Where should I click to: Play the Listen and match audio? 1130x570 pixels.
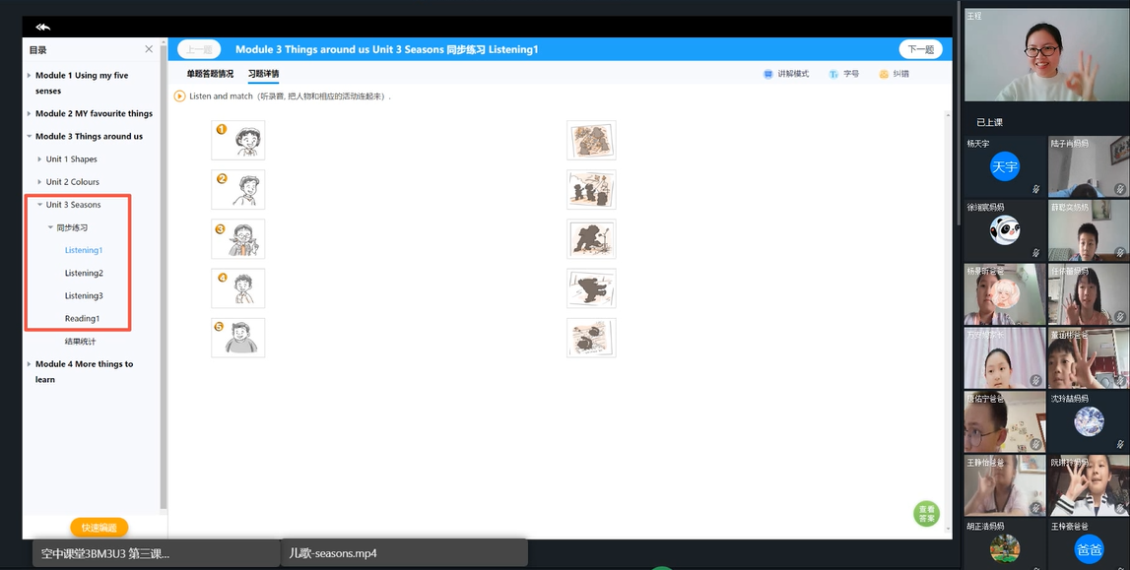[x=179, y=96]
